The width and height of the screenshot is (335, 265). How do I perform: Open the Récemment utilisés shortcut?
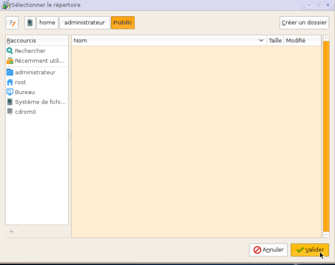(x=37, y=61)
